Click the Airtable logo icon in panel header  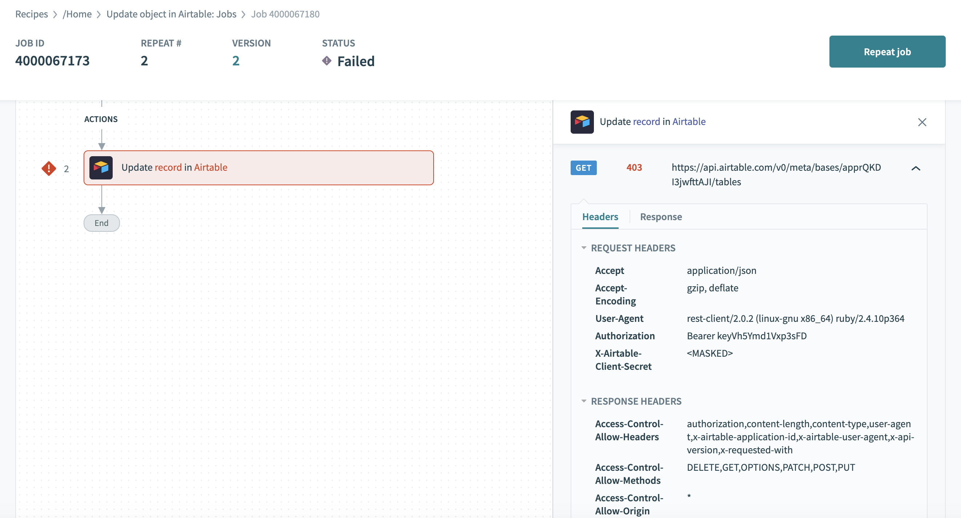[581, 122]
